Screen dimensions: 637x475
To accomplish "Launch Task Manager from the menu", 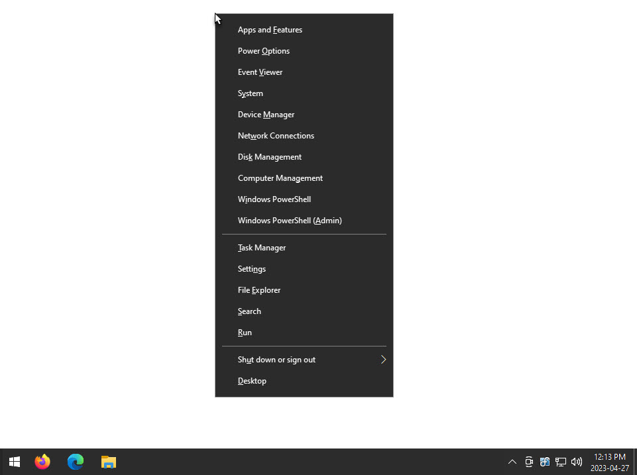I will tap(262, 248).
